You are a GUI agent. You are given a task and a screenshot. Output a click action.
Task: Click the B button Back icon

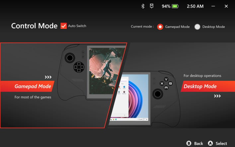(x=189, y=143)
